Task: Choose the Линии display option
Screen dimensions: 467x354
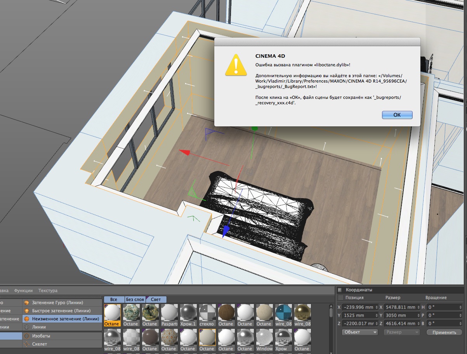Action: 62,327
